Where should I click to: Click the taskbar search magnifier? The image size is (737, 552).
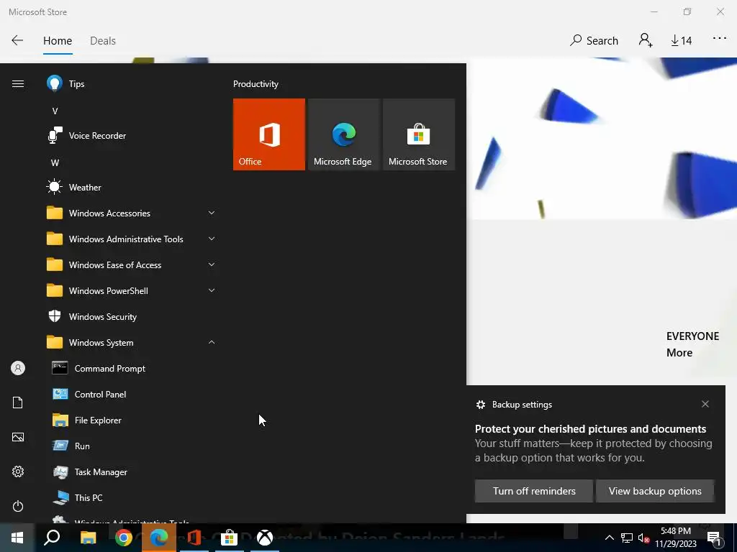[x=52, y=538]
